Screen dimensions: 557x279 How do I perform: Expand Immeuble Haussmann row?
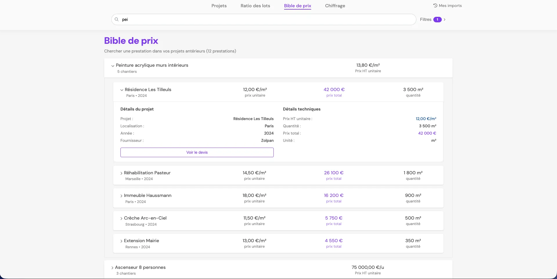point(121,196)
